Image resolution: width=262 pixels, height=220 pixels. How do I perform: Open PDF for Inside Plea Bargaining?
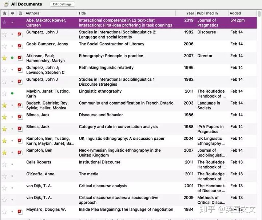[20, 212]
